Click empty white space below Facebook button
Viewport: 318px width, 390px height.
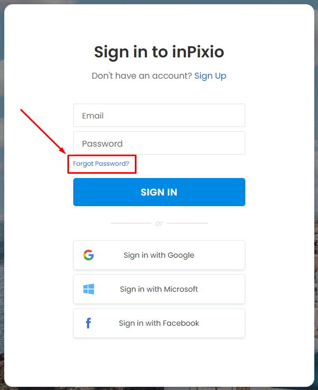(159, 361)
